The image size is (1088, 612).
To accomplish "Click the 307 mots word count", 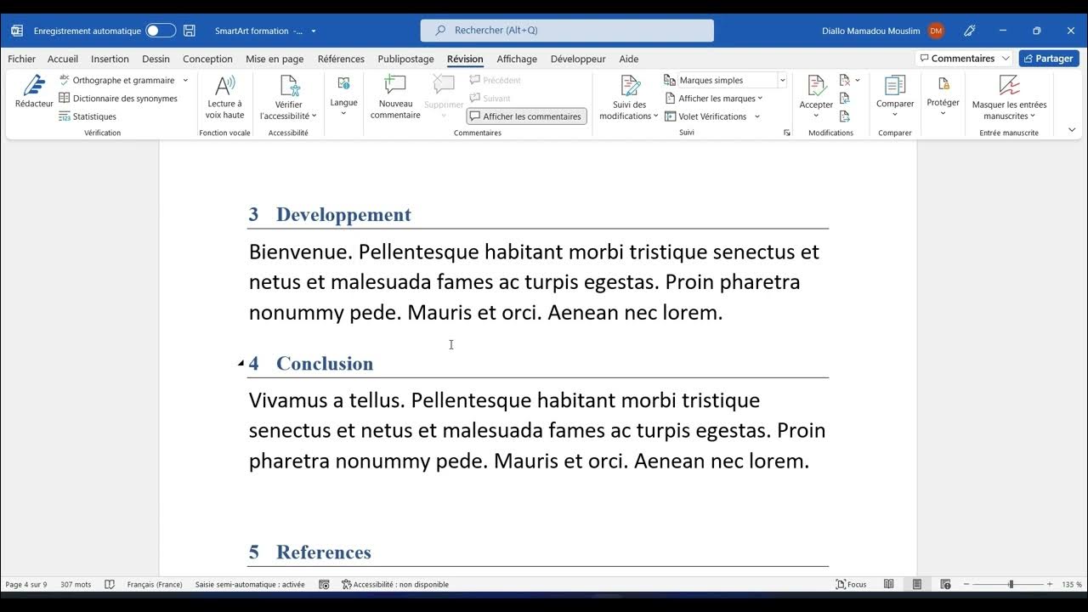I will 76,585.
